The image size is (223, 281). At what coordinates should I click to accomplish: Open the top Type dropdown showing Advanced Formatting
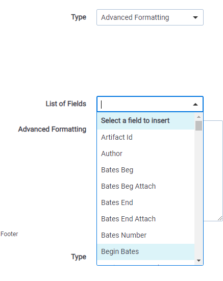(x=150, y=17)
